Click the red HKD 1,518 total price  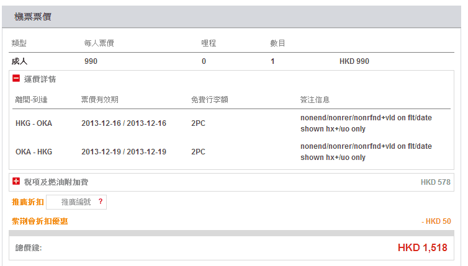(x=422, y=248)
